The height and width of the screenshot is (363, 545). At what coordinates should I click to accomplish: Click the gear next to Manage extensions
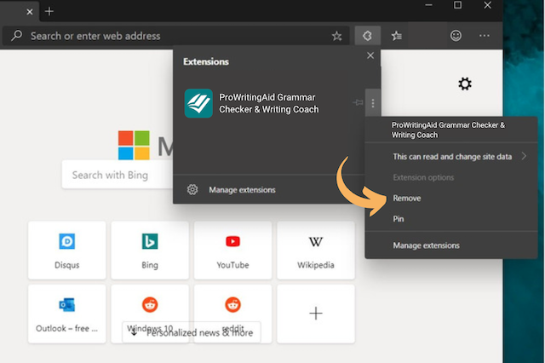tap(192, 189)
